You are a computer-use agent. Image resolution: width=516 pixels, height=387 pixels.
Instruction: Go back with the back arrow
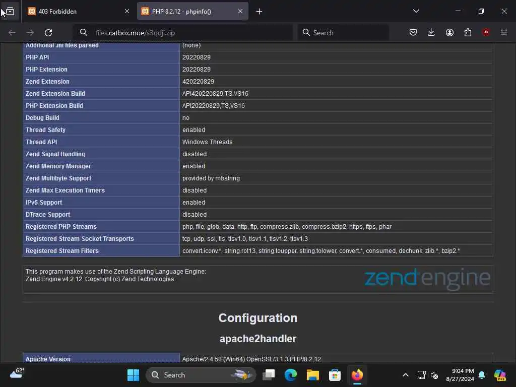(12, 33)
